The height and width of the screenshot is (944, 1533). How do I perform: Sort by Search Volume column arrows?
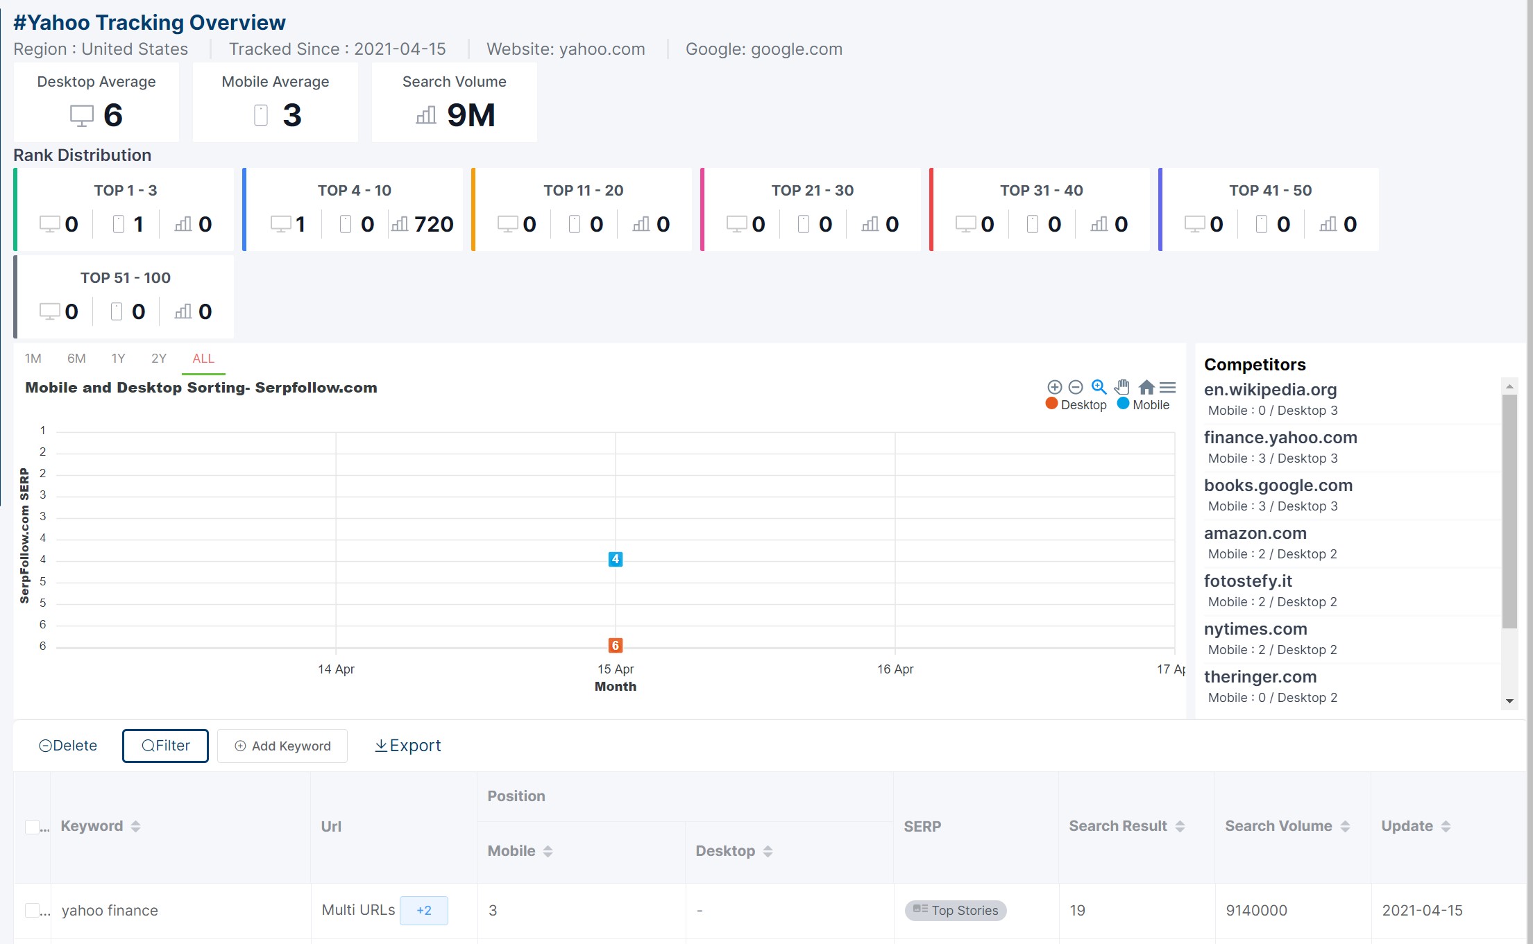pos(1345,826)
